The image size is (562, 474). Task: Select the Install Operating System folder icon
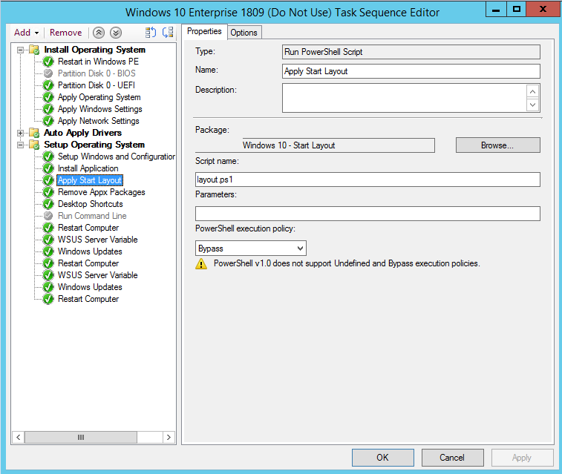[x=34, y=50]
